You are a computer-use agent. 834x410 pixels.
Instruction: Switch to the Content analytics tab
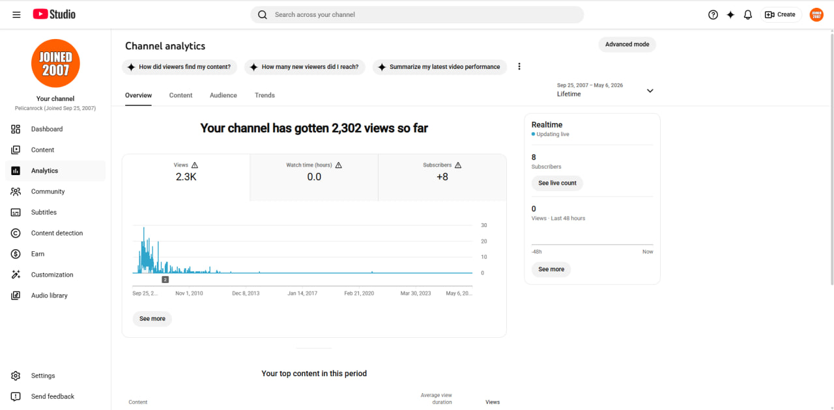180,95
